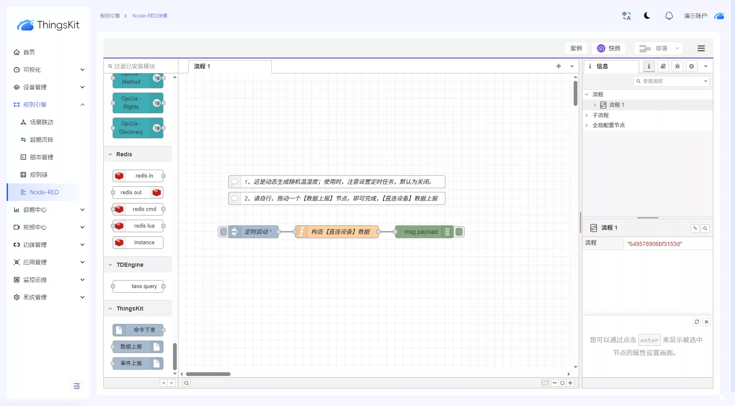Select the 构造【直连设备】数据 function node
735x406 pixels.
pyautogui.click(x=337, y=232)
